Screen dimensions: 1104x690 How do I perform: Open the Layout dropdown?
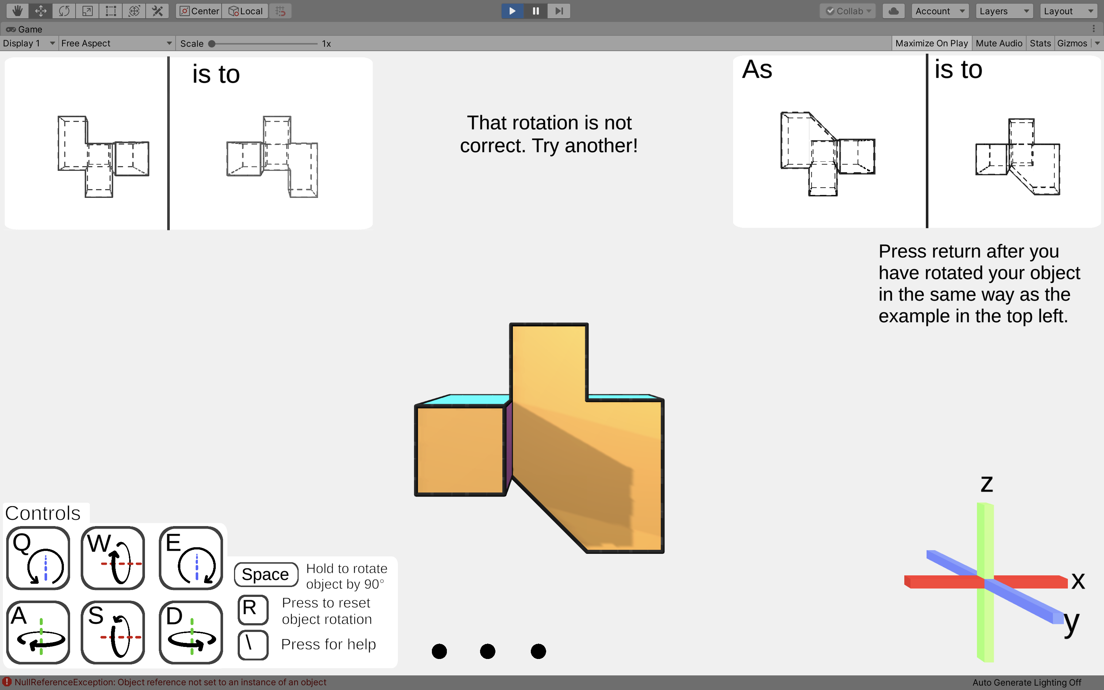(x=1069, y=11)
